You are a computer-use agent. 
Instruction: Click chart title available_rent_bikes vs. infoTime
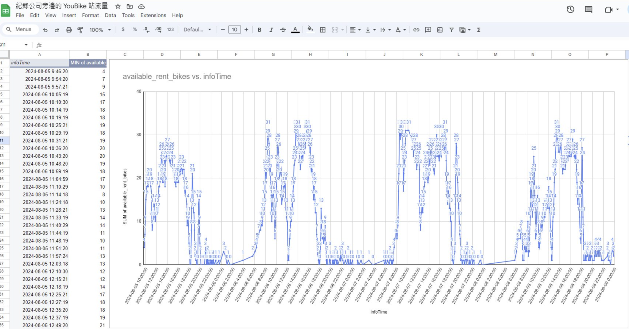tap(177, 76)
